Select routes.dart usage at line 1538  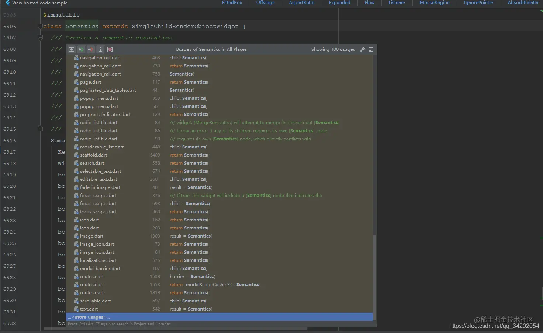coord(219,277)
